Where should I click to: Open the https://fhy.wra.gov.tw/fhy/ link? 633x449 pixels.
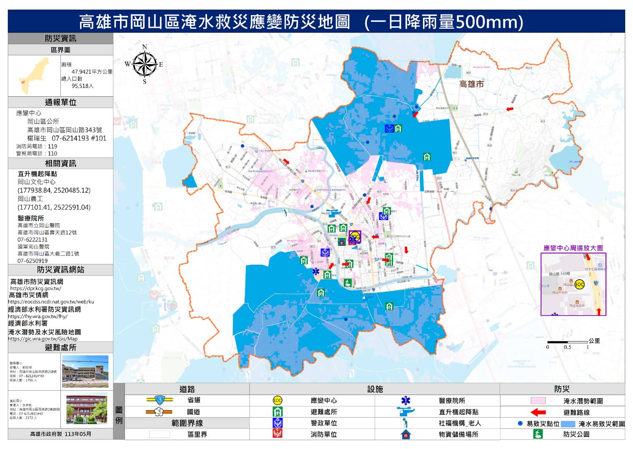coord(38,316)
